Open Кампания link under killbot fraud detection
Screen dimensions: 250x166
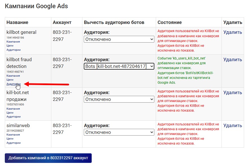13,76
